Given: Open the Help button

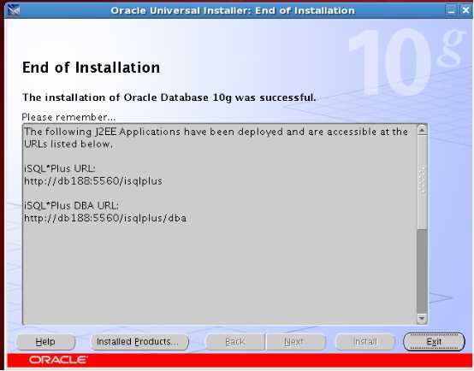Looking at the screenshot, I should pos(45,342).
